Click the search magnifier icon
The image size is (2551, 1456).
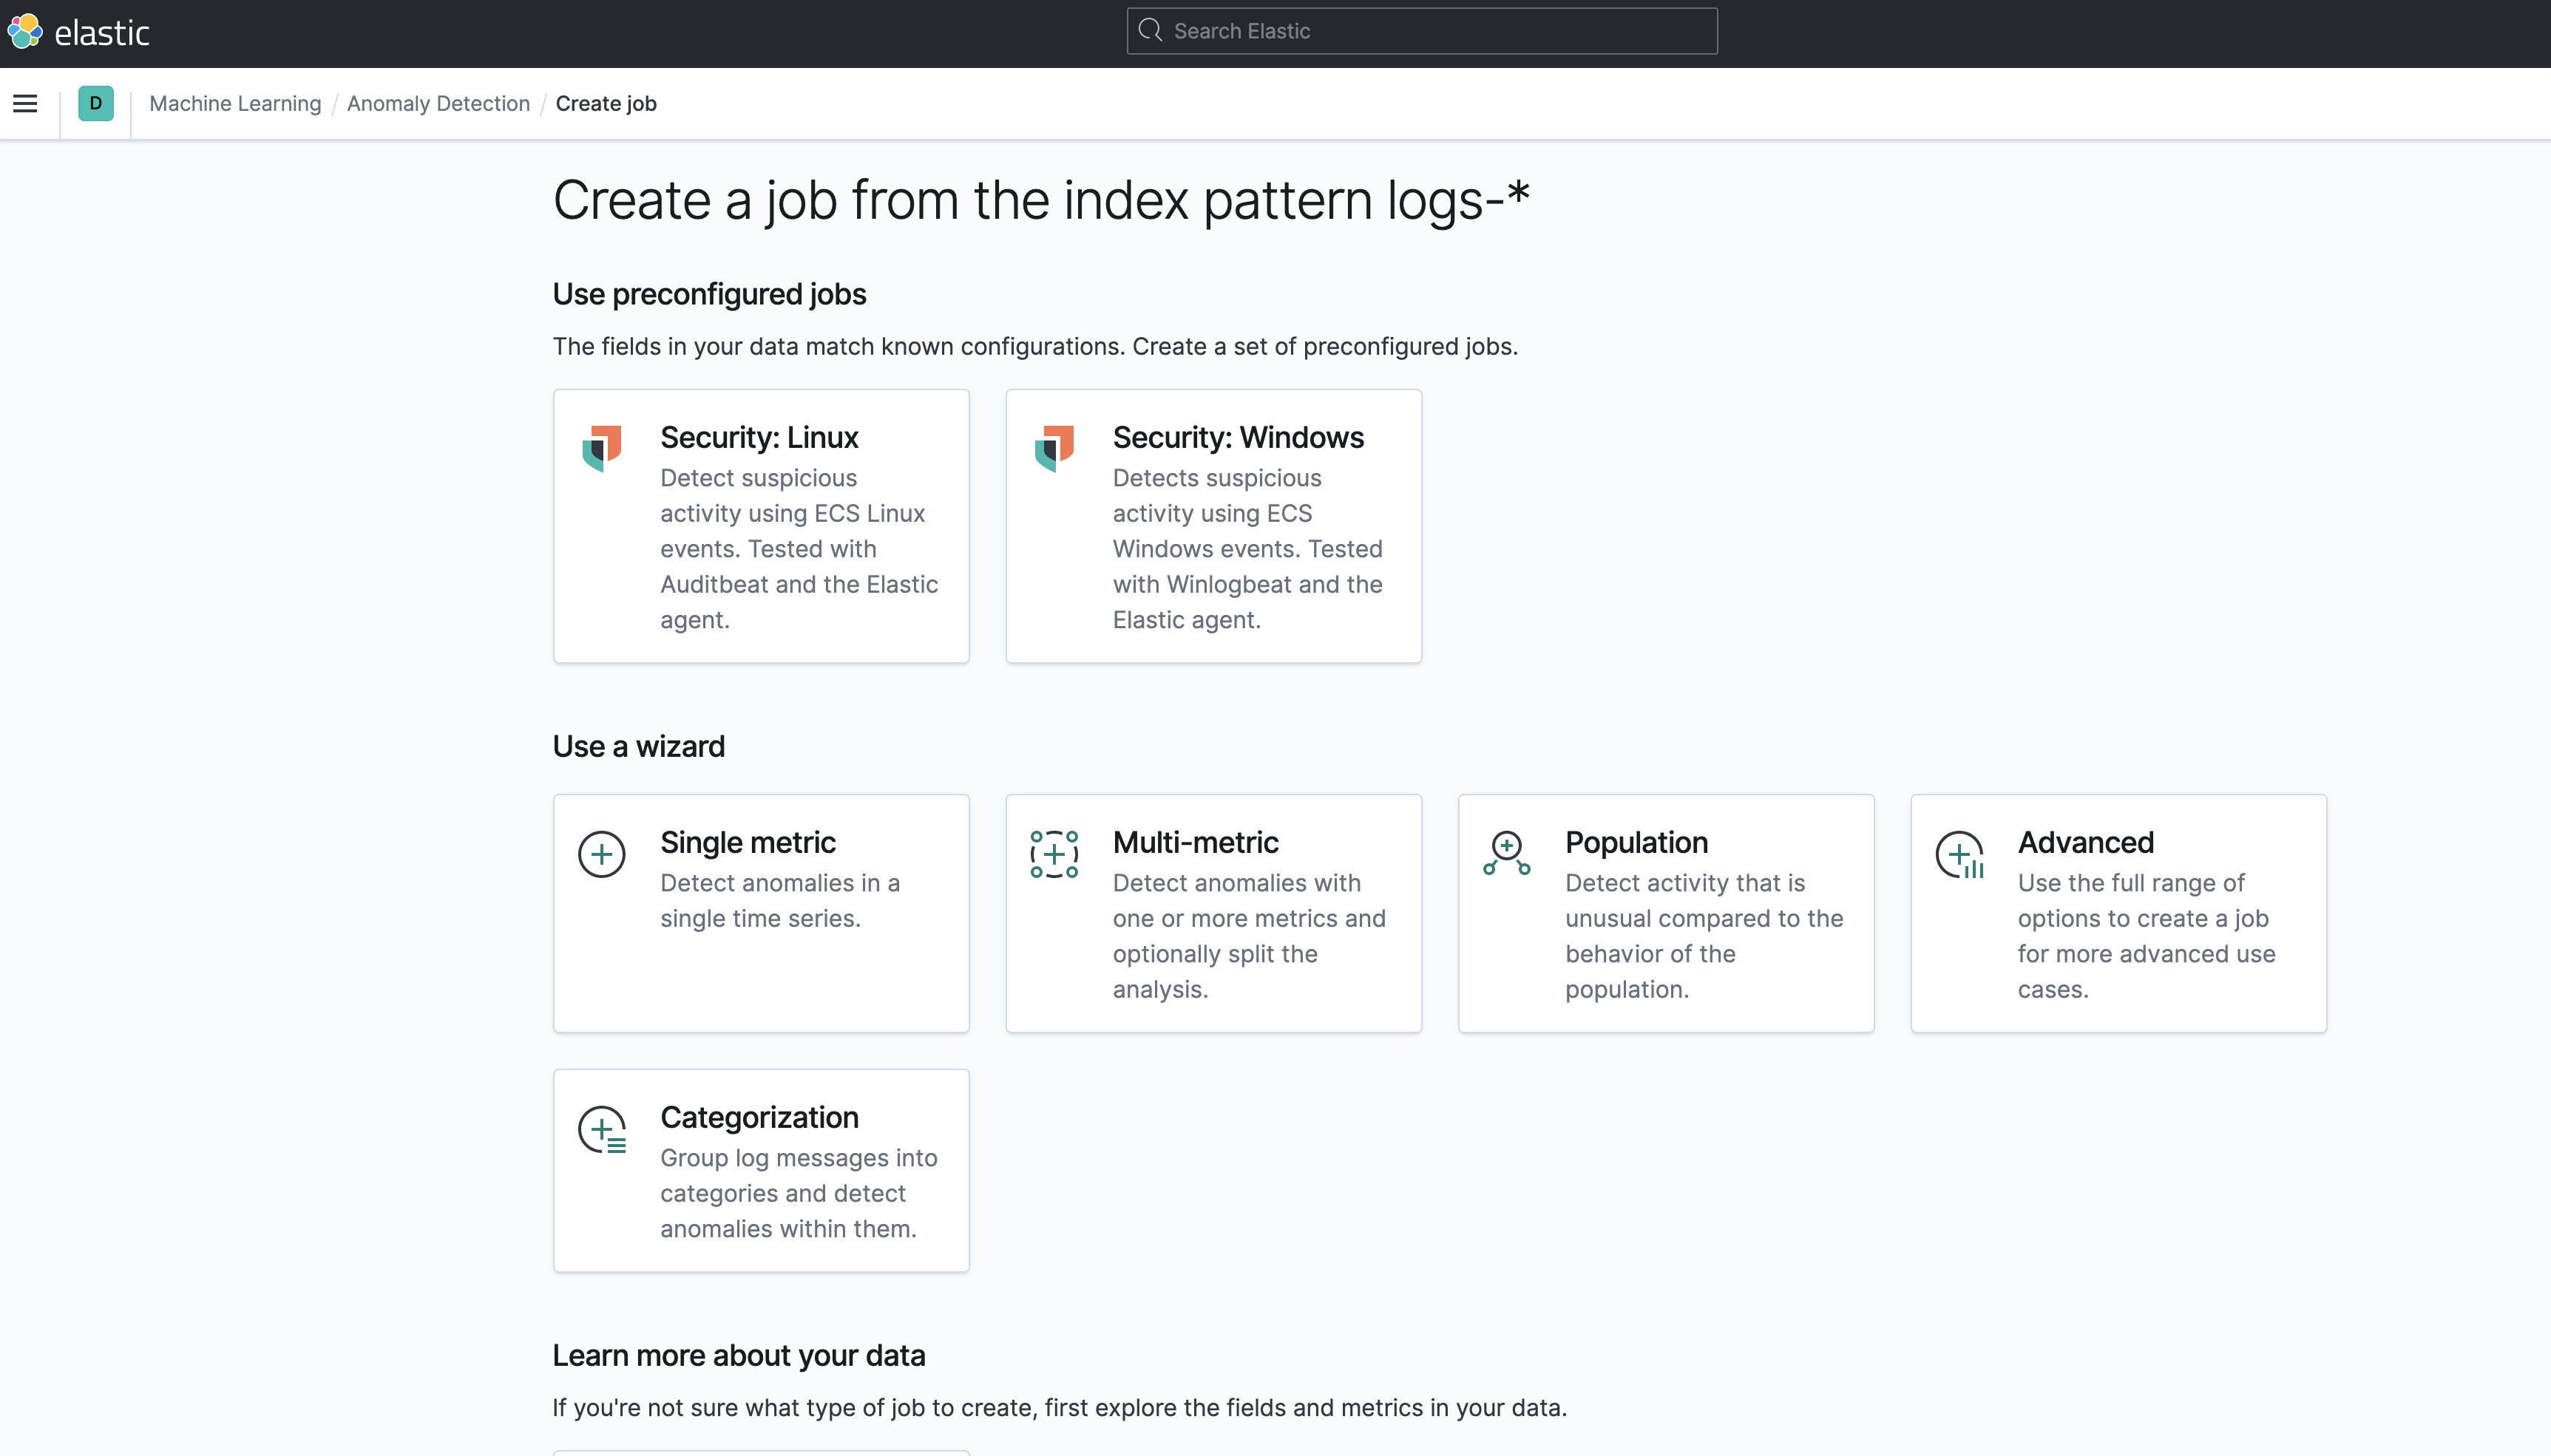click(x=1151, y=31)
